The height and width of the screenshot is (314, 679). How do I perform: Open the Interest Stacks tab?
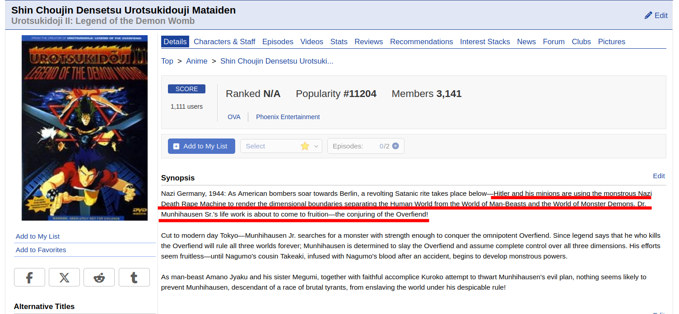tap(485, 42)
